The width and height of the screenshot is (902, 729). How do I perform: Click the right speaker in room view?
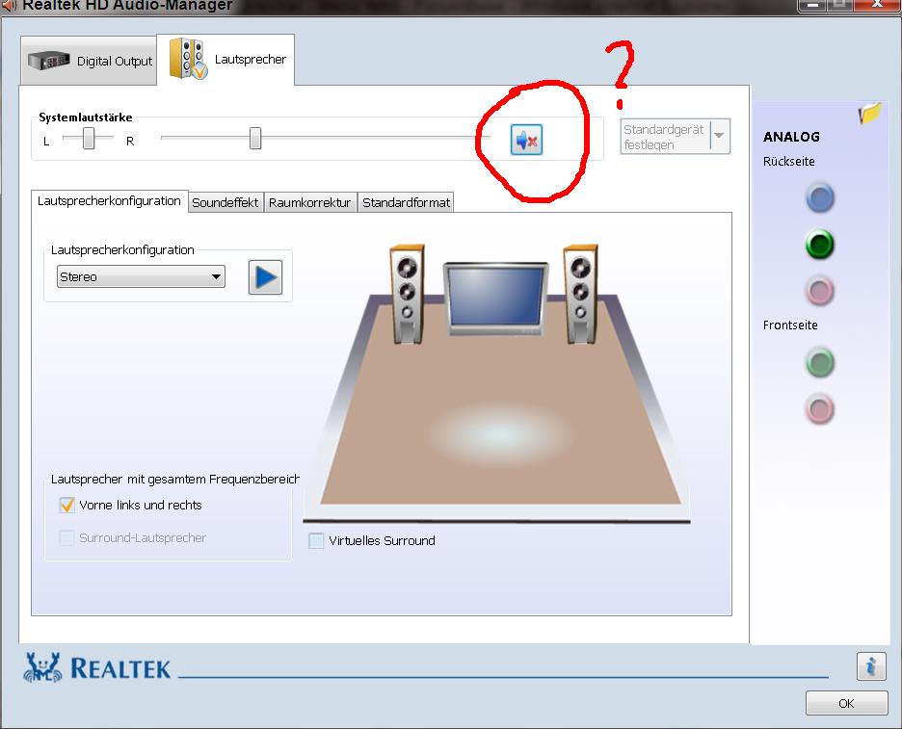(x=580, y=295)
